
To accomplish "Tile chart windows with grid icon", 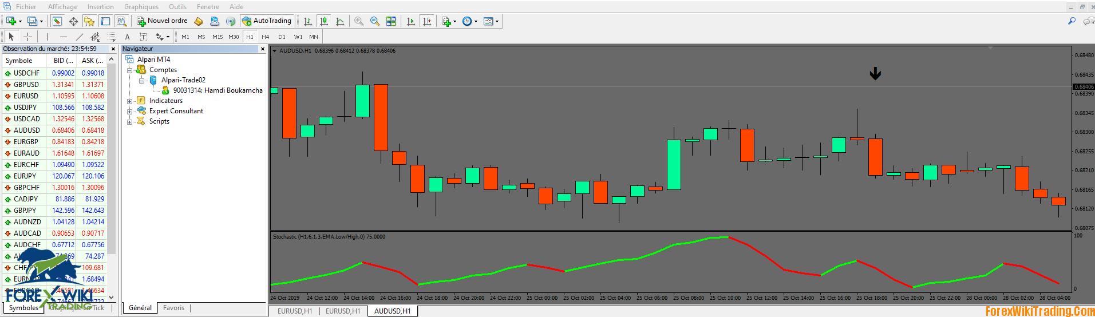I will [x=391, y=21].
